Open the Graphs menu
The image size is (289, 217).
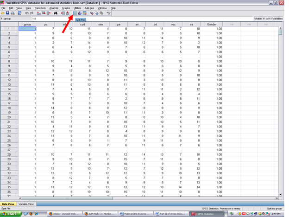(66, 8)
